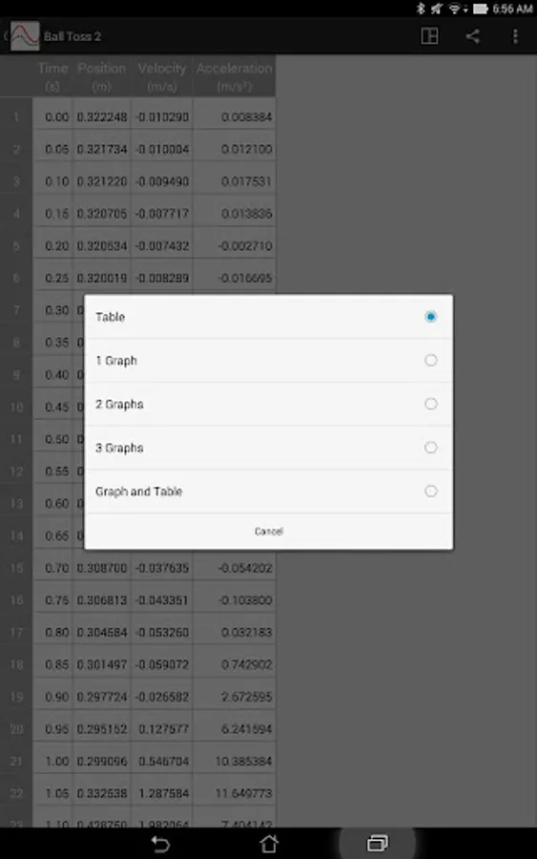
Task: Tap the Graphical Analysis app icon
Action: [x=25, y=36]
